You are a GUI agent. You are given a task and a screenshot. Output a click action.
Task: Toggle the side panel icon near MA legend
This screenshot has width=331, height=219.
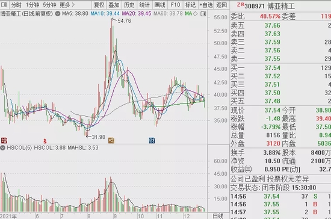pyautogui.click(x=203, y=14)
